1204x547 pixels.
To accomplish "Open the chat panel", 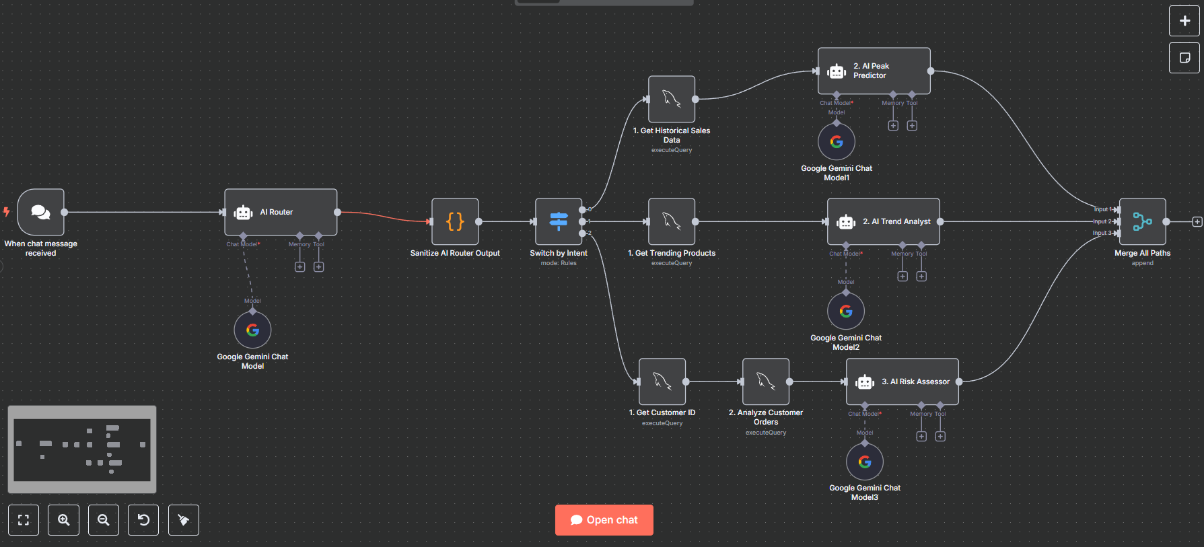I will [x=604, y=520].
